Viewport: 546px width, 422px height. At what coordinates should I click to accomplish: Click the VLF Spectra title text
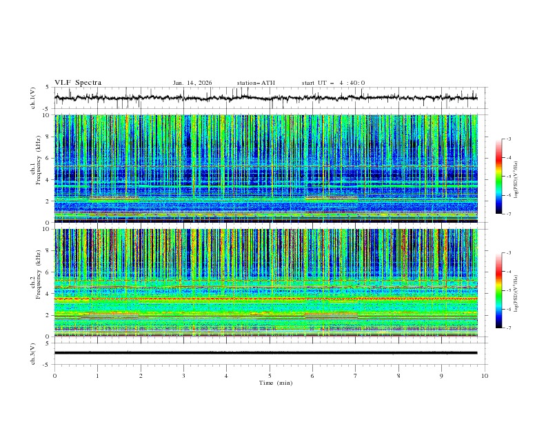(x=78, y=83)
